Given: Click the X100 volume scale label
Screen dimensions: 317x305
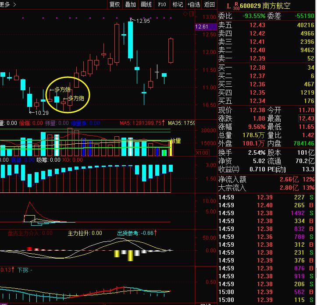Looking at the screenshot, I should click(x=202, y=153).
